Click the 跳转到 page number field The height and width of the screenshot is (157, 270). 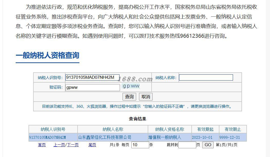[187, 145]
